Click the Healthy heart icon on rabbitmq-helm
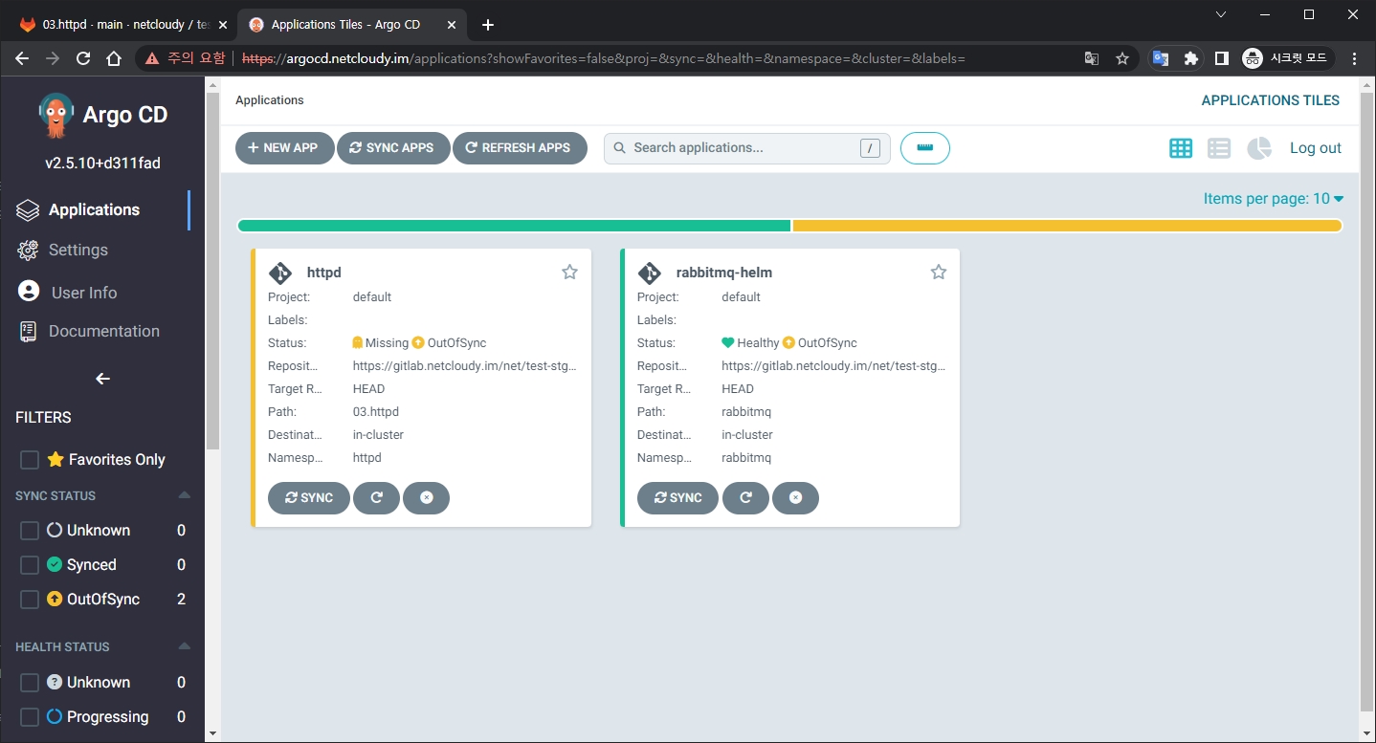This screenshot has width=1376, height=743. [x=728, y=342]
